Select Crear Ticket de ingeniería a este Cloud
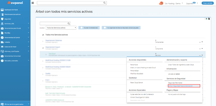This screenshot has width=216, height=106. [x=181, y=65]
